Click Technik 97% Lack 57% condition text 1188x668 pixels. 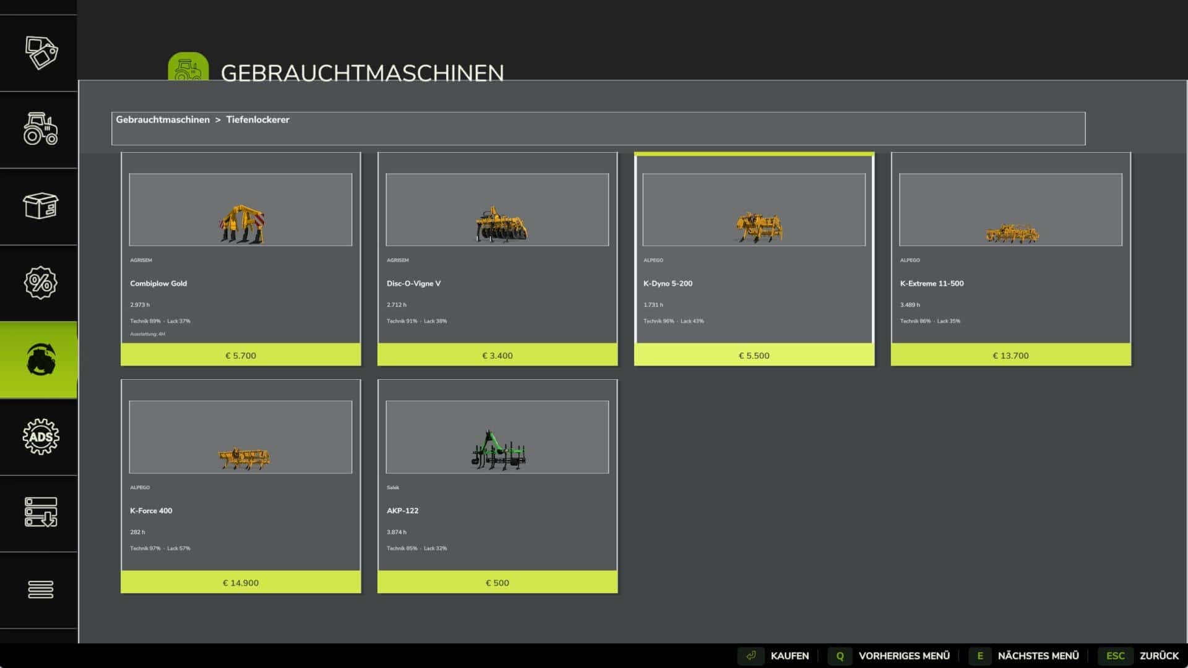click(x=160, y=548)
